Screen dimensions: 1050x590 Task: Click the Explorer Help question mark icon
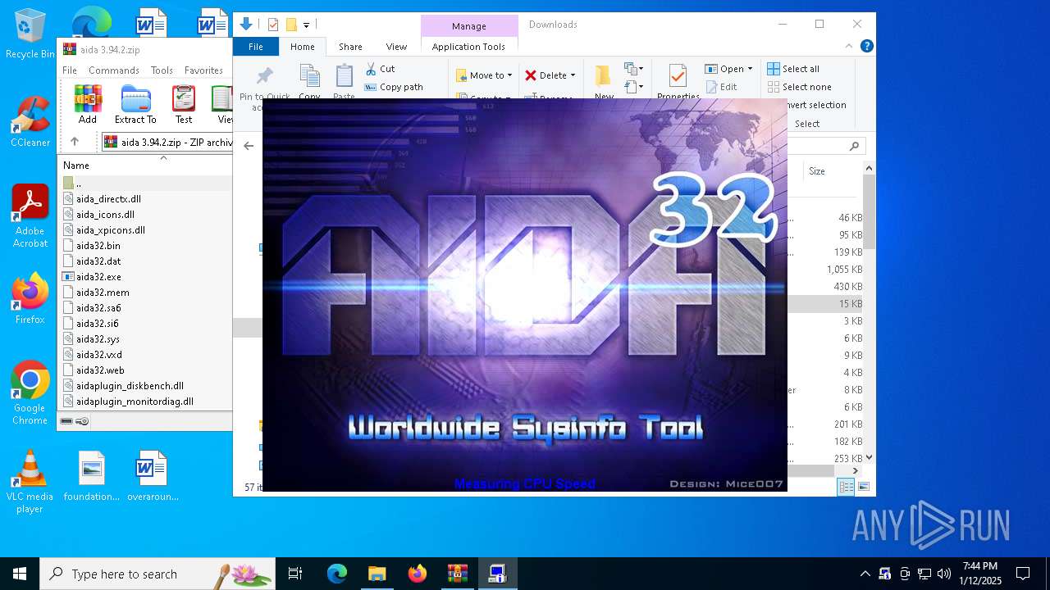point(867,47)
